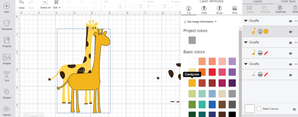Pick the Candycorn orange swatch

192,83
